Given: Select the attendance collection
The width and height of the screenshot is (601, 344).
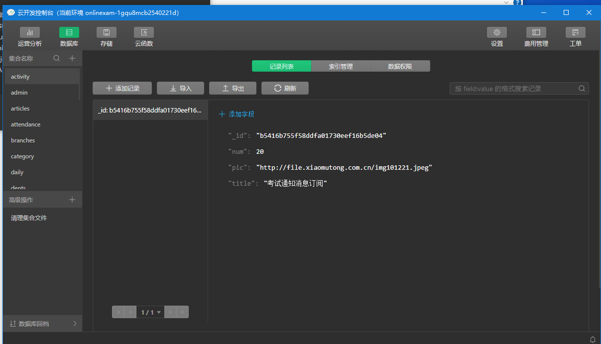Looking at the screenshot, I should (41, 124).
